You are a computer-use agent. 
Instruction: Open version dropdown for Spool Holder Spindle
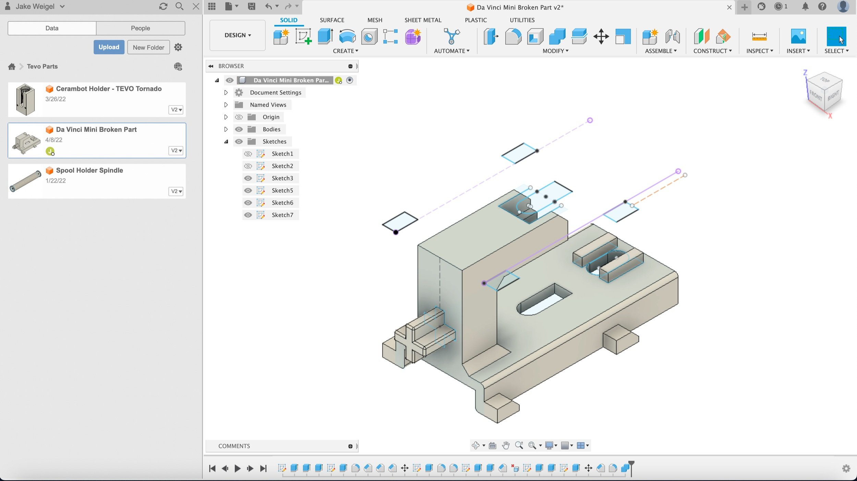pyautogui.click(x=176, y=191)
